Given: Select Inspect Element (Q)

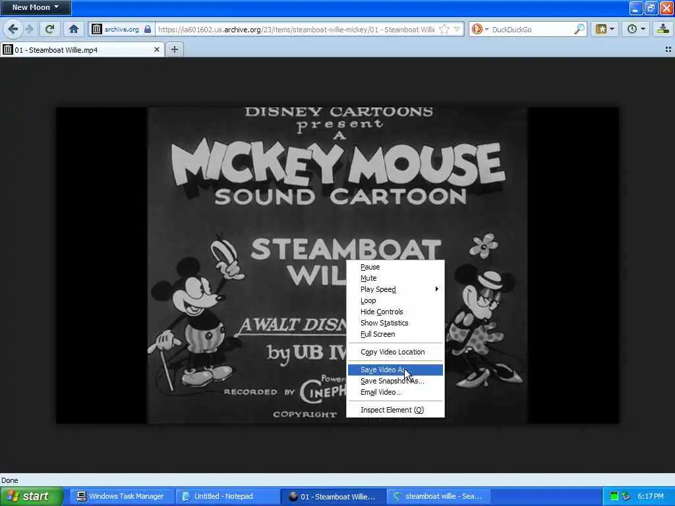Looking at the screenshot, I should (x=396, y=410).
